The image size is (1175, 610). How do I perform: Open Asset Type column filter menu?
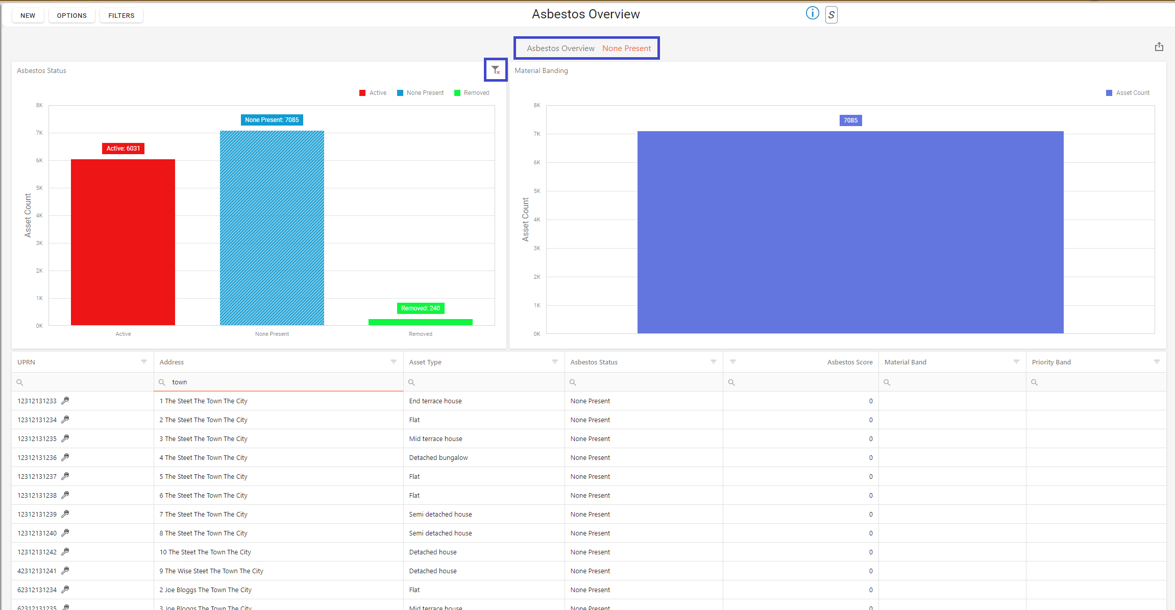[555, 362]
